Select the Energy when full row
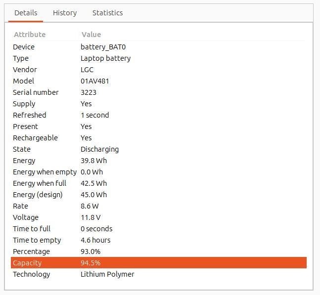The width and height of the screenshot is (320, 295). (159, 183)
